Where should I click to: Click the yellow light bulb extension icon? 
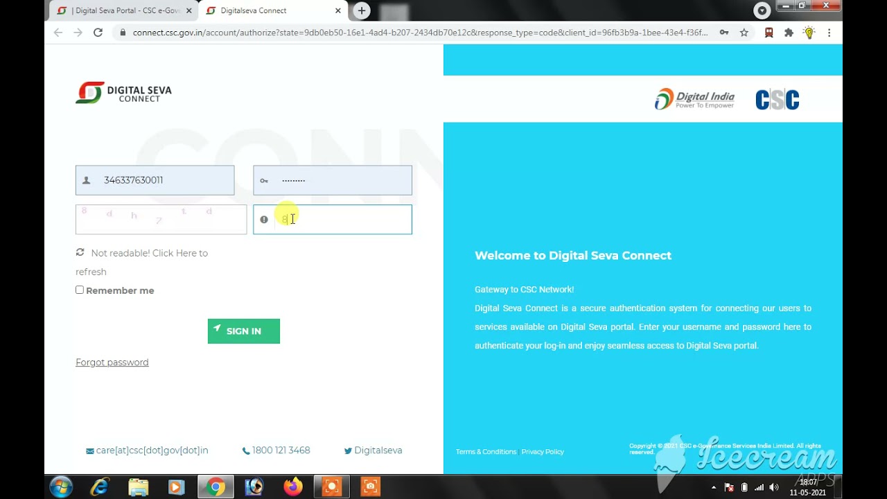809,33
